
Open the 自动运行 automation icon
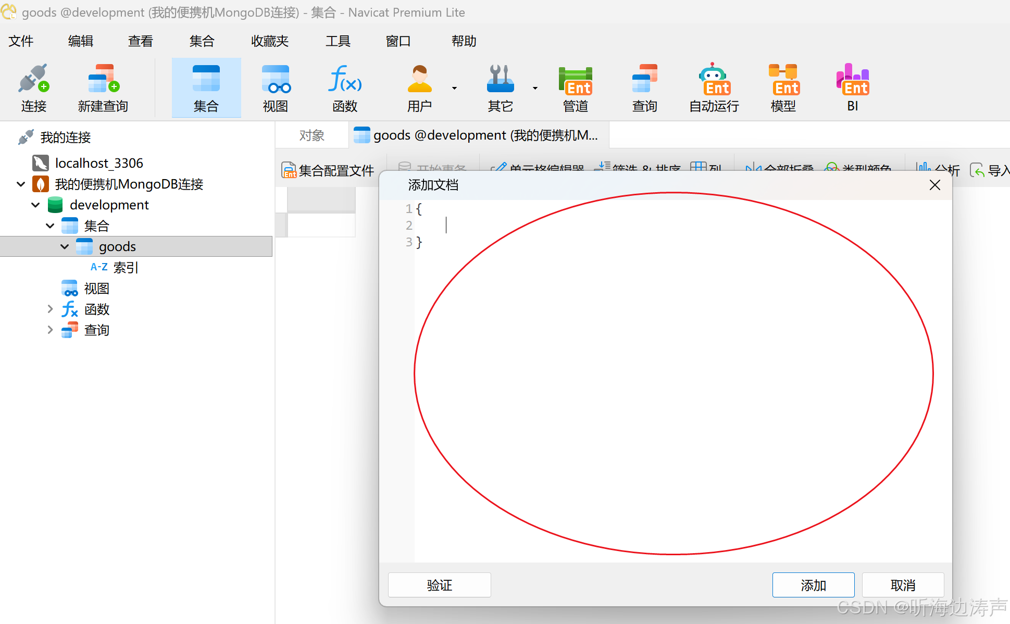click(713, 88)
